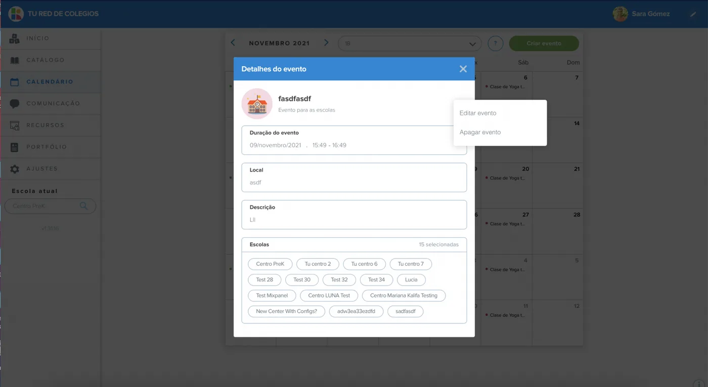Open the Comunicação sidebar section
The image size is (708, 387).
(x=50, y=103)
